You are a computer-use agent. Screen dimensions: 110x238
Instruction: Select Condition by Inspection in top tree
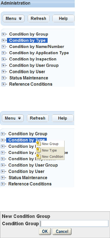pyautogui.click(x=33, y=59)
